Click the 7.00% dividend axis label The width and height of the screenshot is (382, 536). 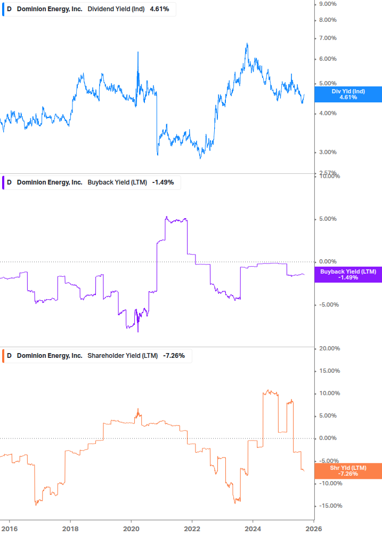click(x=328, y=38)
